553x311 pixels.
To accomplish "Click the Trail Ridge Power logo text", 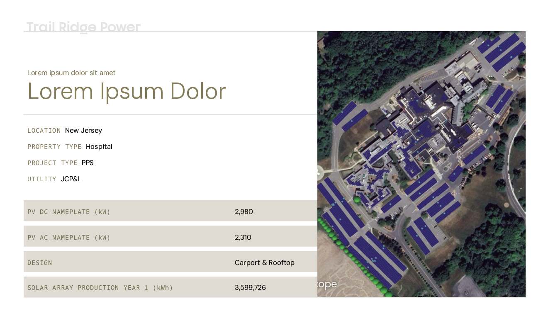I will (x=83, y=27).
